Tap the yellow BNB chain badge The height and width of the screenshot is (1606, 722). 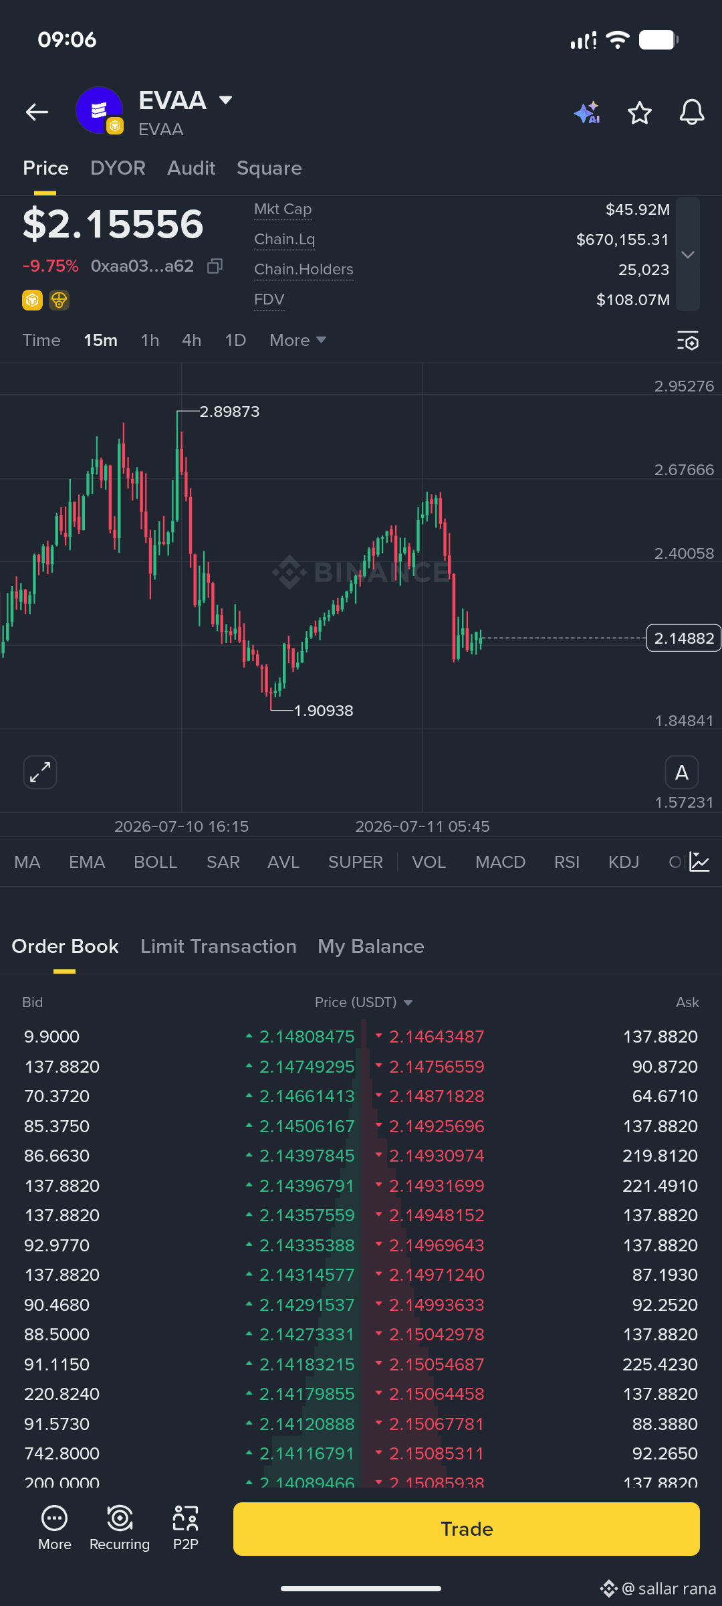pos(32,300)
